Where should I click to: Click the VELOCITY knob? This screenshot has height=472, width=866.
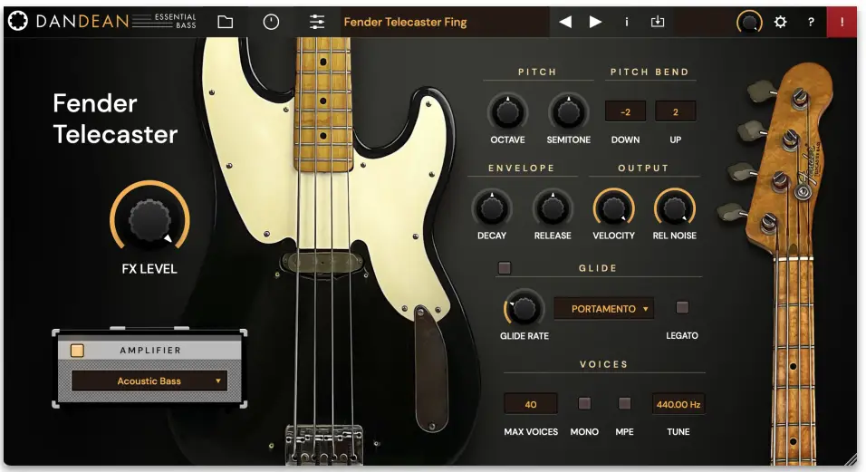tap(613, 208)
